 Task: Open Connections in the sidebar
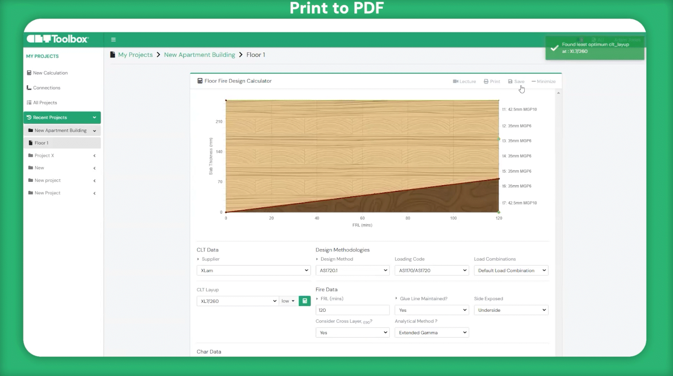(46, 88)
